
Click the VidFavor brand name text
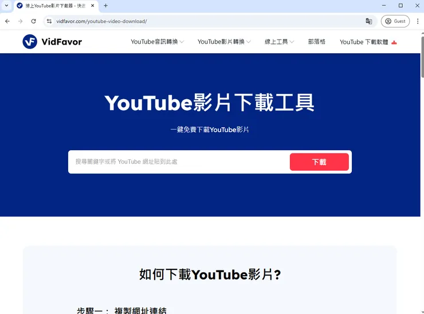tap(62, 42)
